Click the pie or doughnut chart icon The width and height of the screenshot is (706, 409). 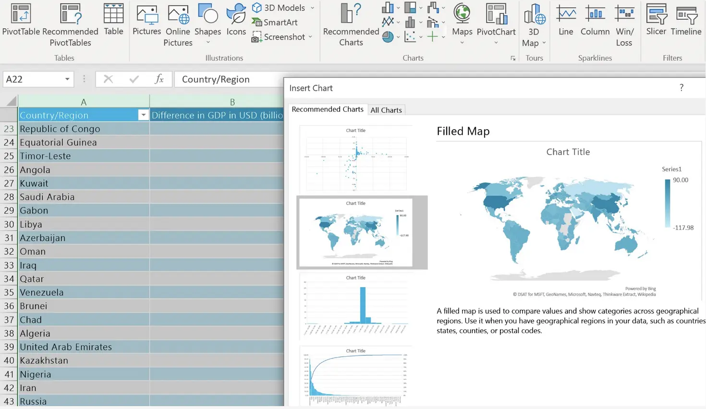(x=388, y=36)
